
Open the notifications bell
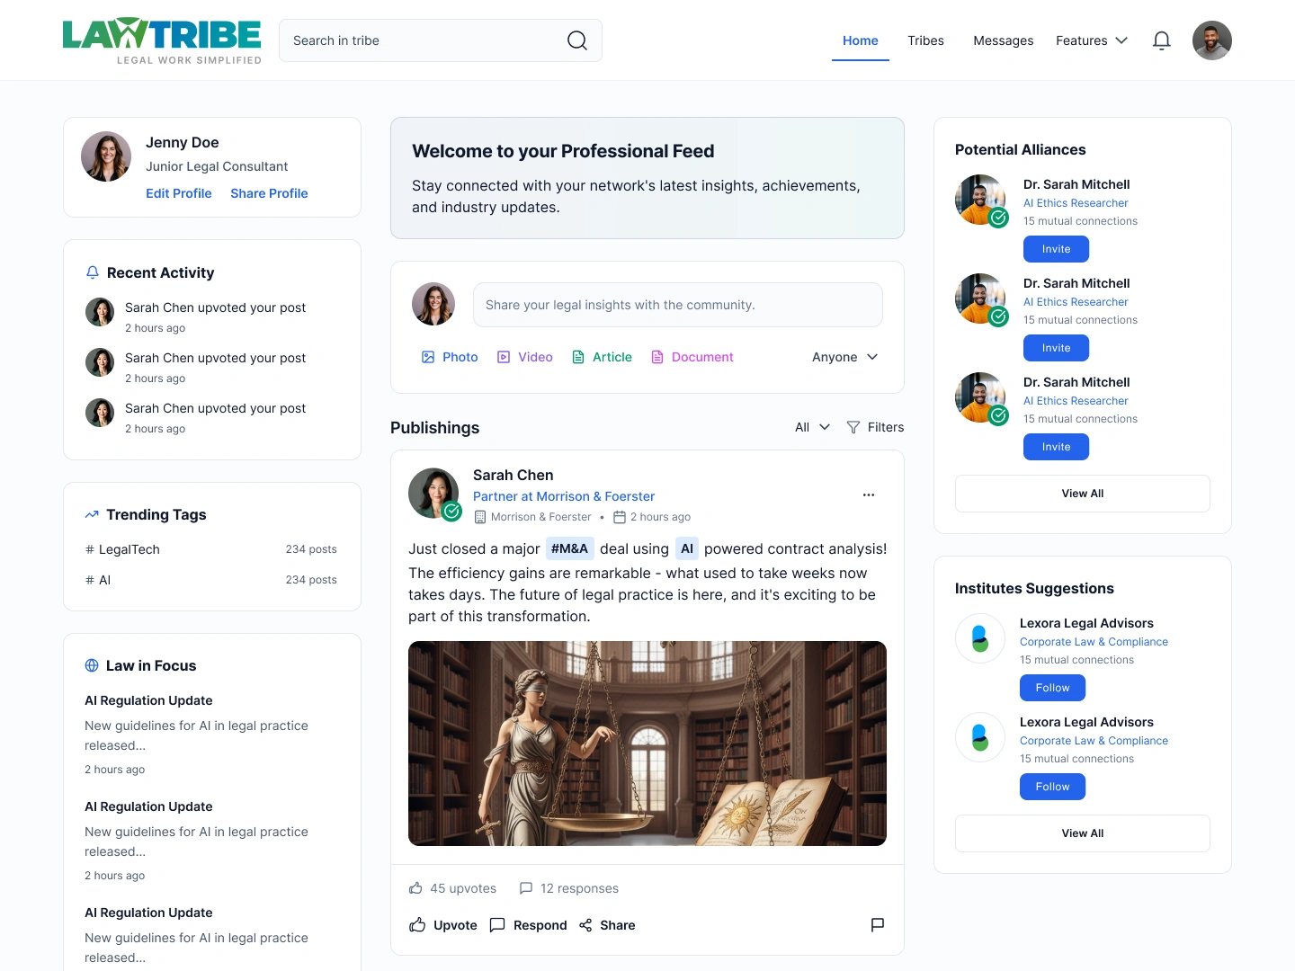pyautogui.click(x=1162, y=40)
